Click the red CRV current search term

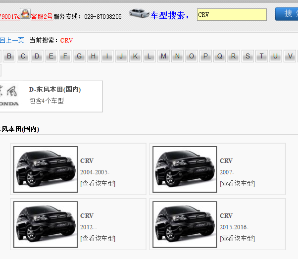pyautogui.click(x=66, y=40)
